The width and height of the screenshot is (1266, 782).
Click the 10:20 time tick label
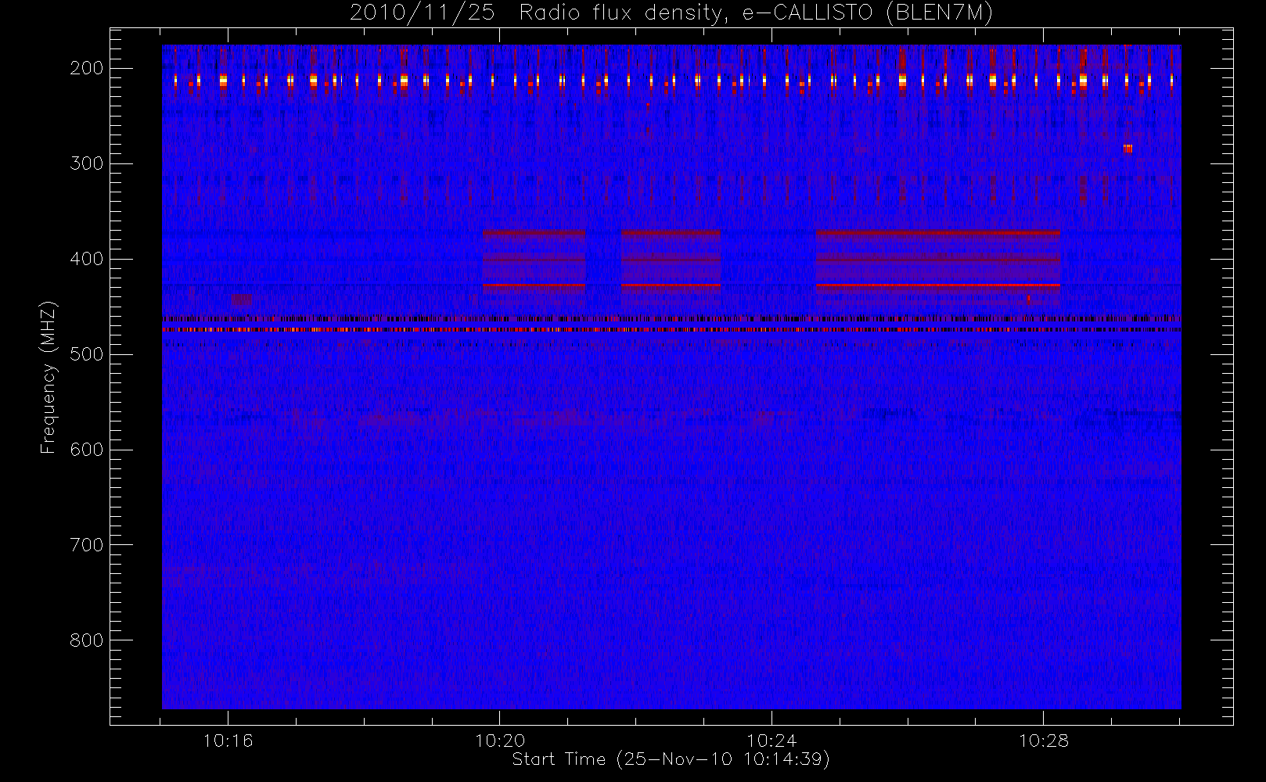point(500,741)
